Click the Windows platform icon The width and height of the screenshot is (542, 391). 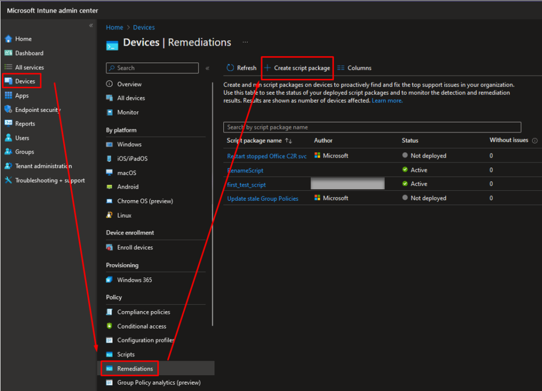tap(109, 144)
